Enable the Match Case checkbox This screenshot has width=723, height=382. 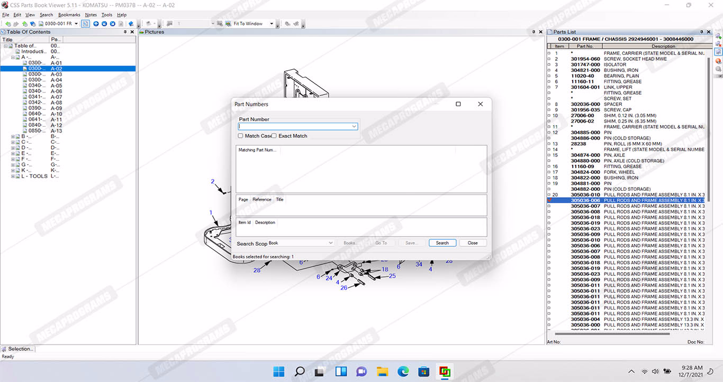241,136
